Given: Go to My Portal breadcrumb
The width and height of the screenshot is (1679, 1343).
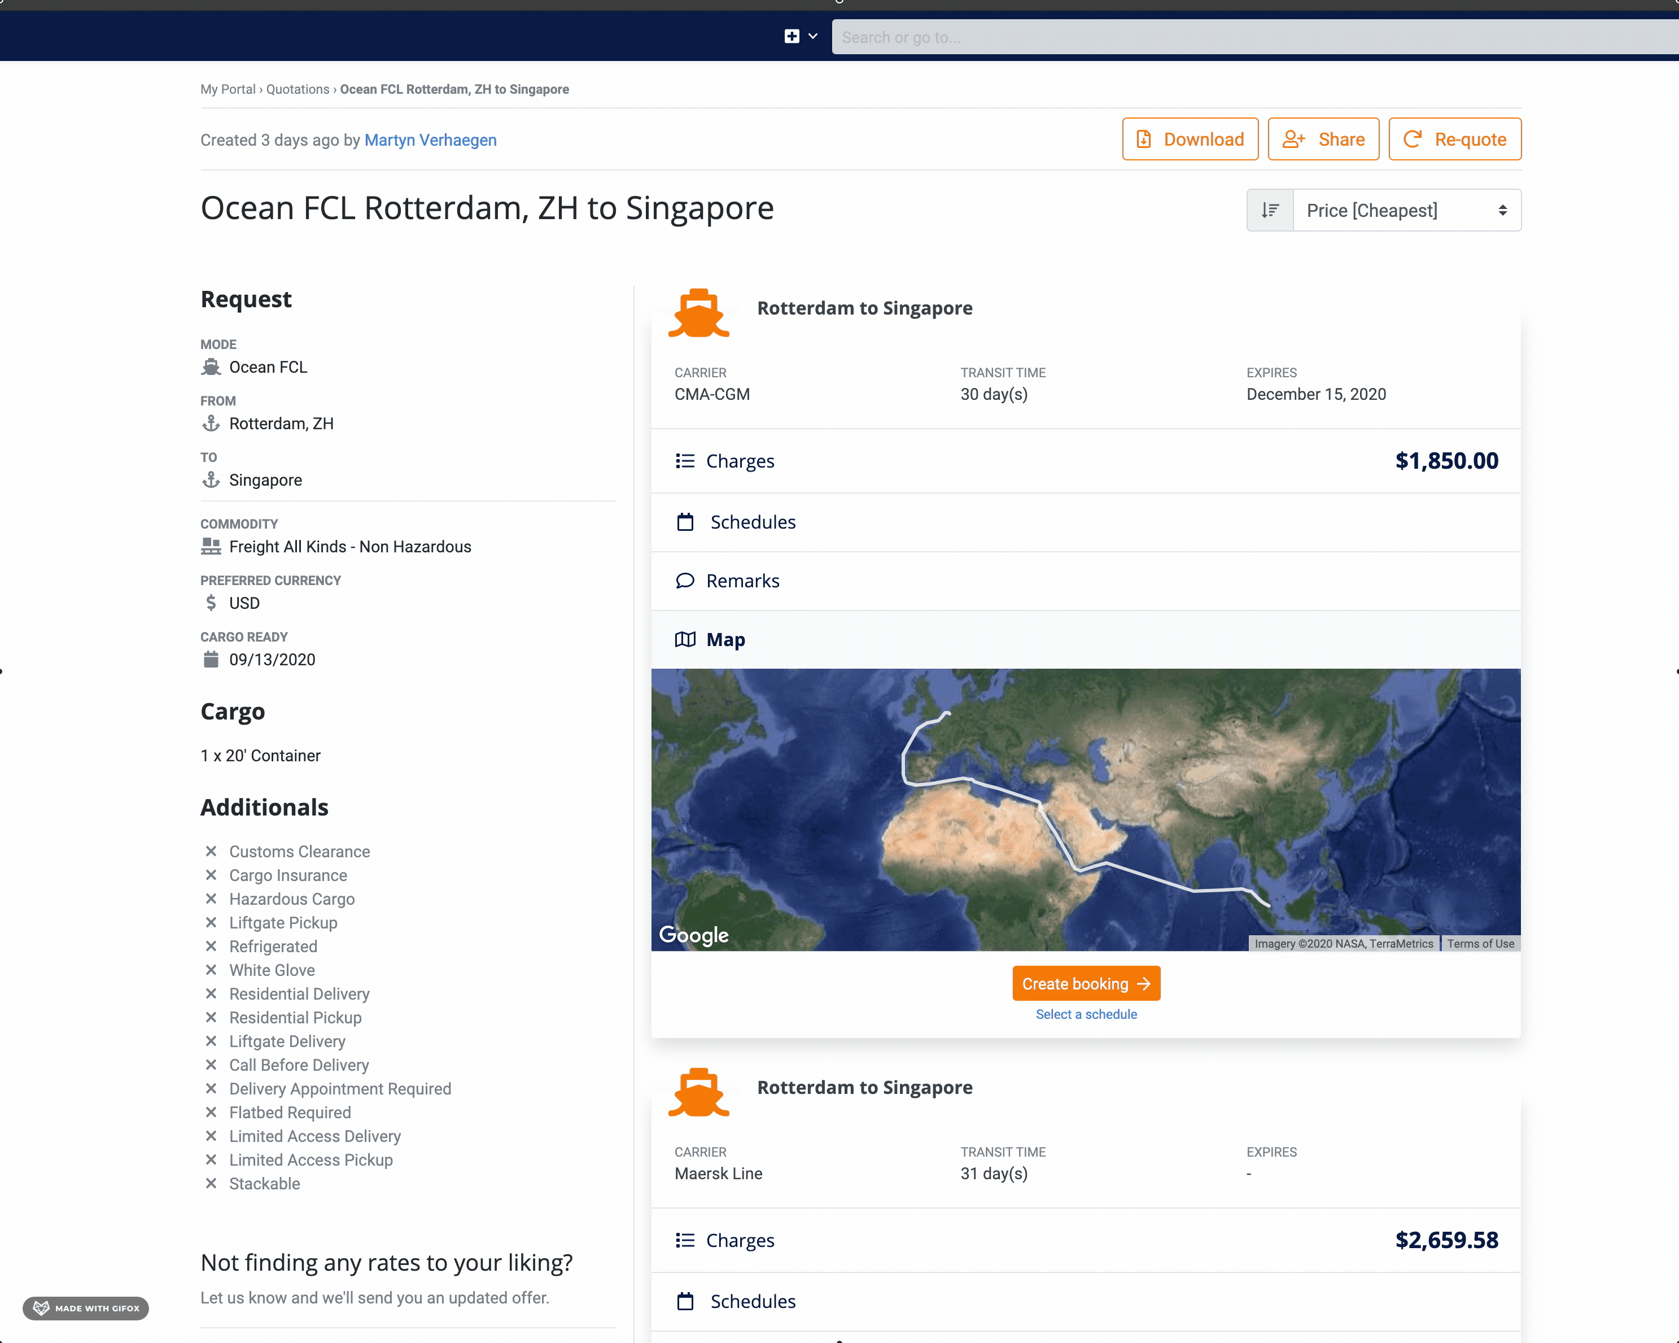Looking at the screenshot, I should [228, 90].
